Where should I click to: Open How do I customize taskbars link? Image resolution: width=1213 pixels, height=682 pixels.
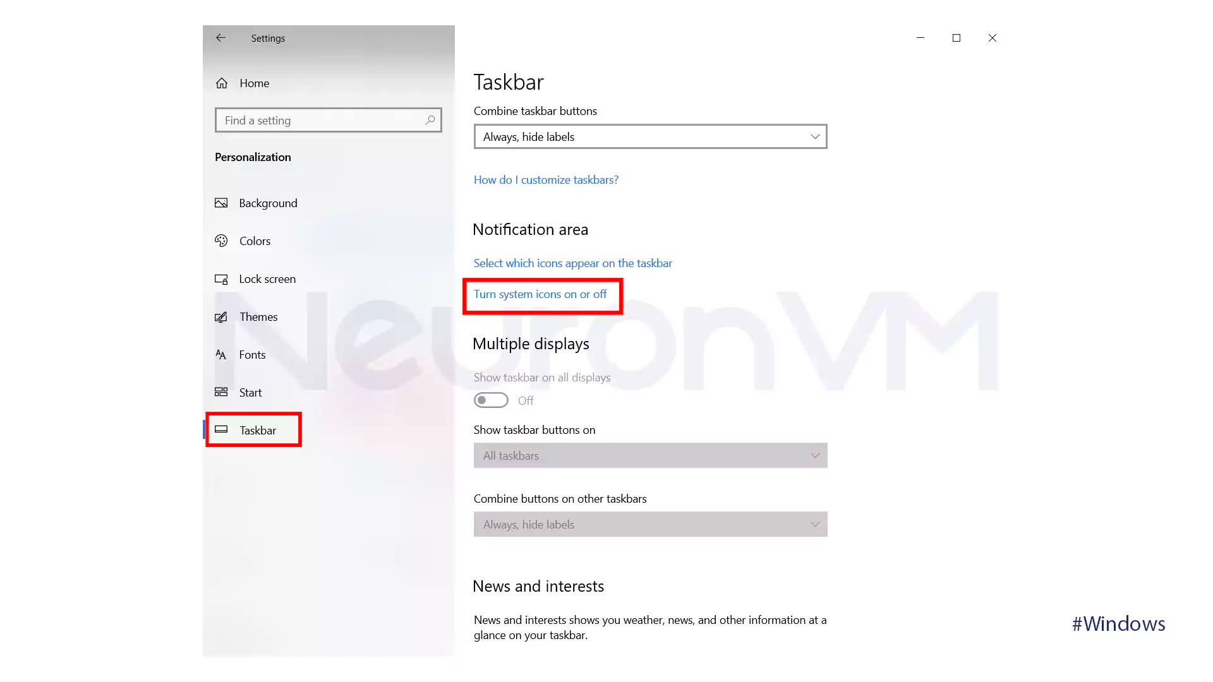pyautogui.click(x=546, y=179)
